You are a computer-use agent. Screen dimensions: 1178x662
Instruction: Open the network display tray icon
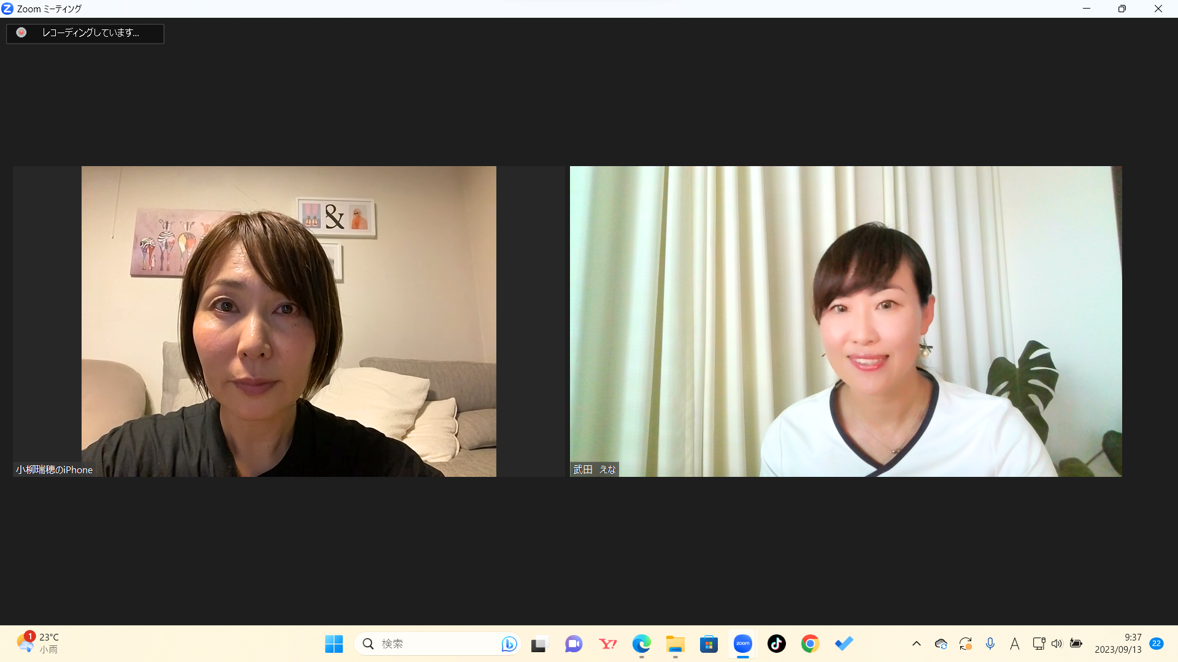tap(1039, 644)
